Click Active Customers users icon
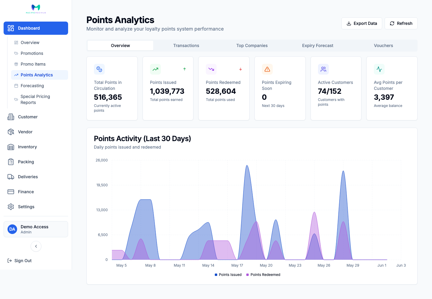Image resolution: width=432 pixels, height=299 pixels. pos(323,69)
